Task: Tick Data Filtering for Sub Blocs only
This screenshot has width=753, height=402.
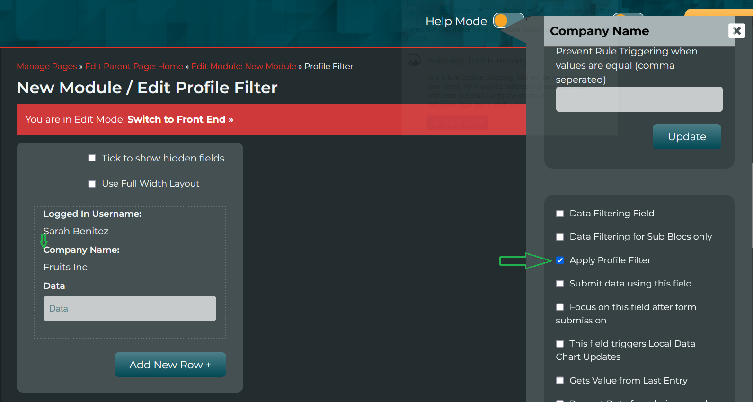Action: tap(560, 237)
